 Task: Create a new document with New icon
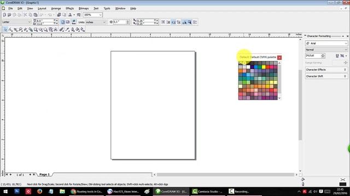4,15
